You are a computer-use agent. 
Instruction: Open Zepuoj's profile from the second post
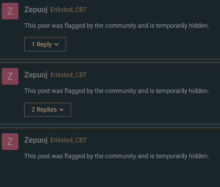click(x=36, y=75)
